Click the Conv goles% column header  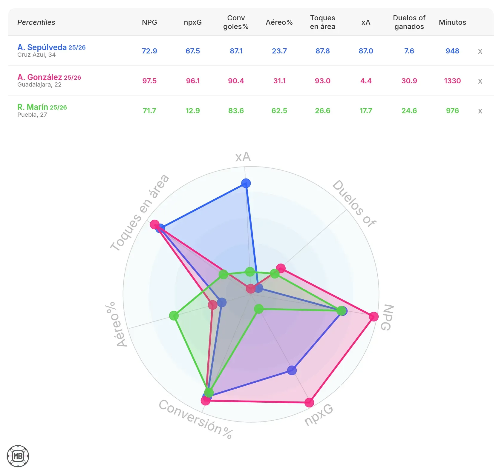(236, 22)
